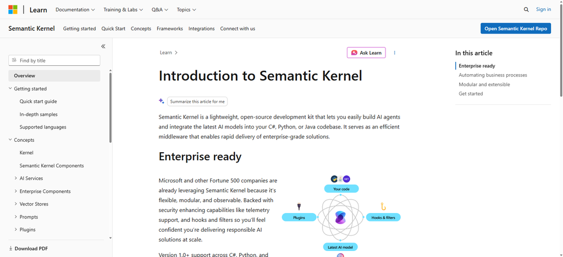Viewport: 563px width, 257px height.
Task: Click the Open Semantic Kernel Repo button
Action: pos(516,29)
